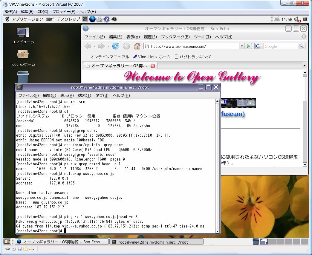Click the search magnifier icon in browser
Screen dimensions: 312x255
(301, 46)
